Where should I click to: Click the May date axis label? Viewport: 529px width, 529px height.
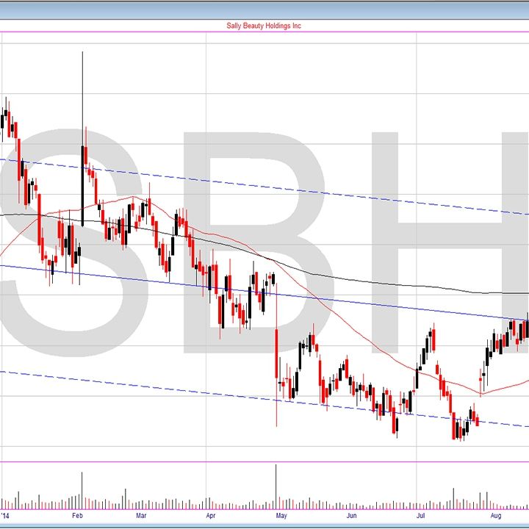[280, 517]
